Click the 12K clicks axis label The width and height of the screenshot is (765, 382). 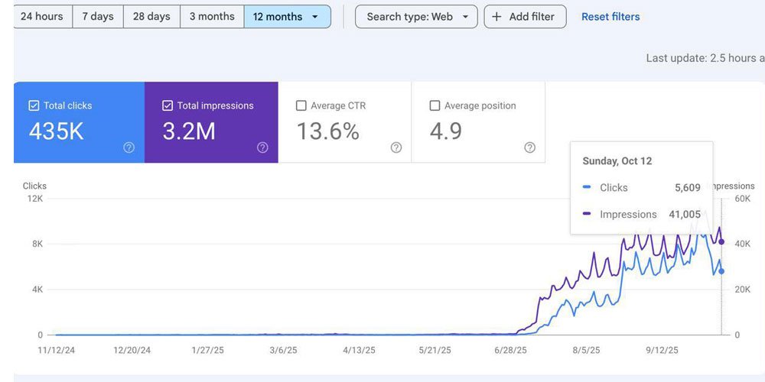coord(36,199)
